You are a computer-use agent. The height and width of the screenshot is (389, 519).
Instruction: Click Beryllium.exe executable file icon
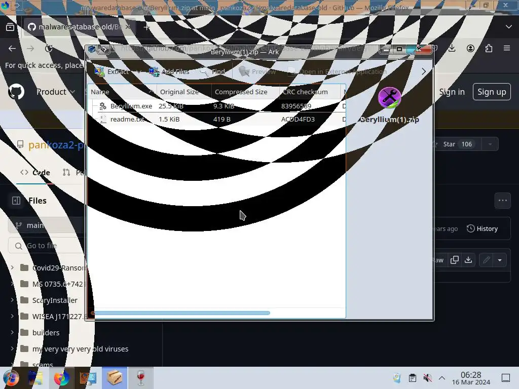[x=103, y=106]
